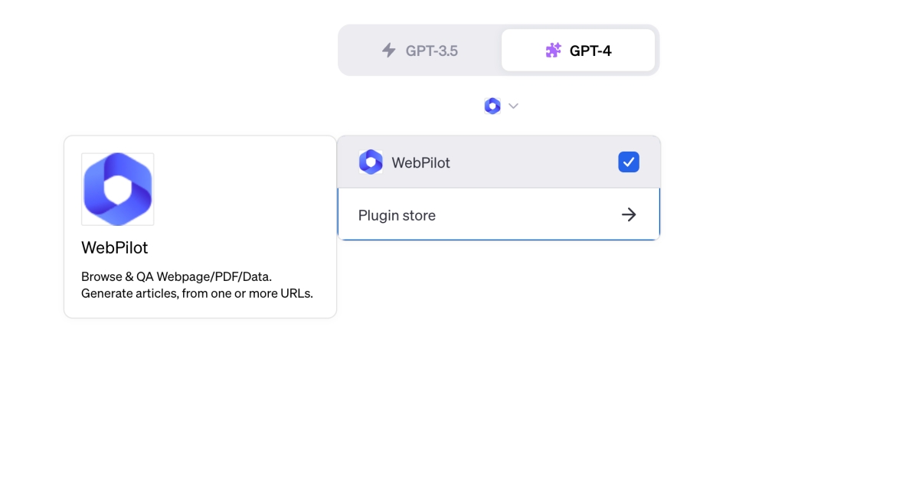Viewport: 919px width, 490px height.
Task: Click the 'Browse & QA Webpage/PDF/Data' description line
Action: [176, 276]
